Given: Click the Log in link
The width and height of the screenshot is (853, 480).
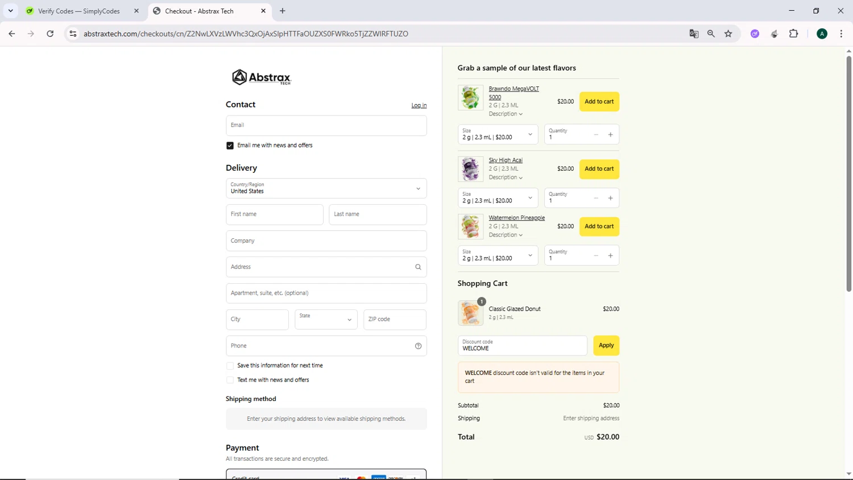Looking at the screenshot, I should [419, 105].
